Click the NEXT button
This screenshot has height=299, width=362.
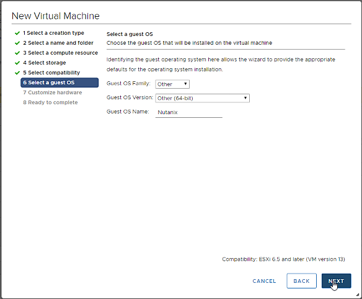click(x=337, y=281)
